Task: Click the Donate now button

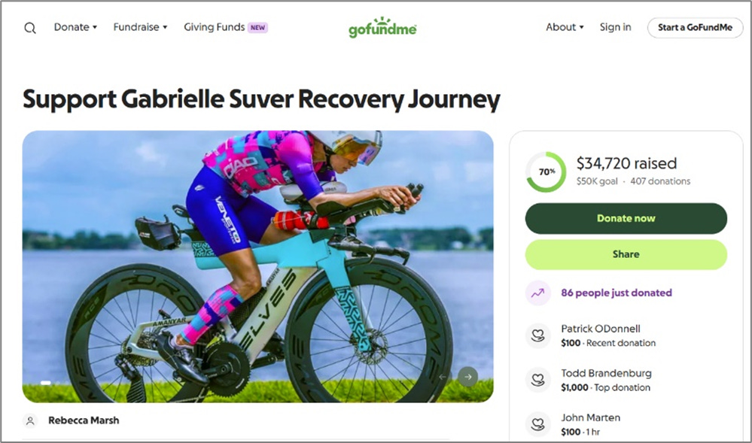Action: (x=626, y=219)
